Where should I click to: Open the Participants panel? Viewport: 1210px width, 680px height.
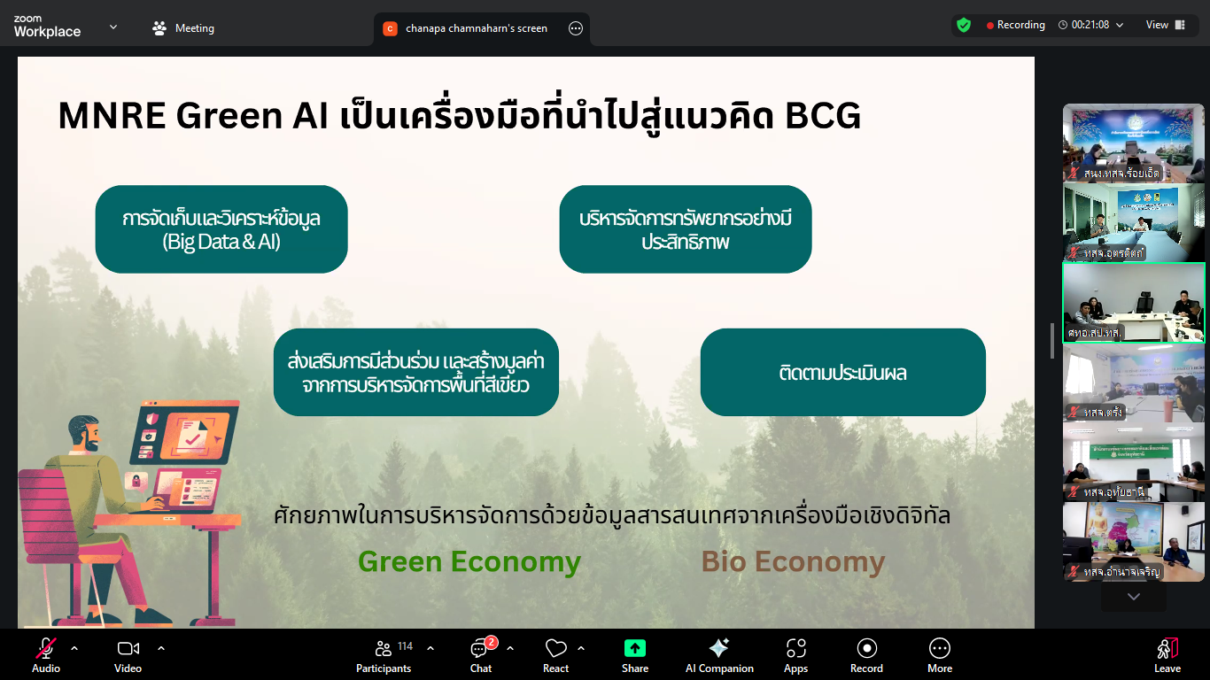384,656
